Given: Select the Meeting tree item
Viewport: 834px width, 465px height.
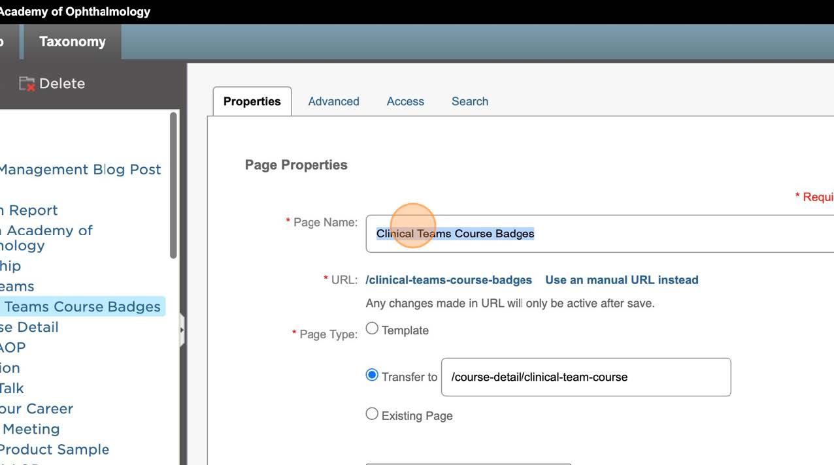Looking at the screenshot, I should pos(30,429).
